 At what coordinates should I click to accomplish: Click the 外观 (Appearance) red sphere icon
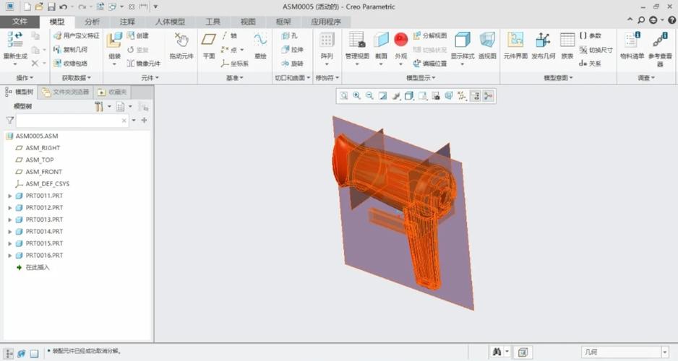[x=401, y=41]
